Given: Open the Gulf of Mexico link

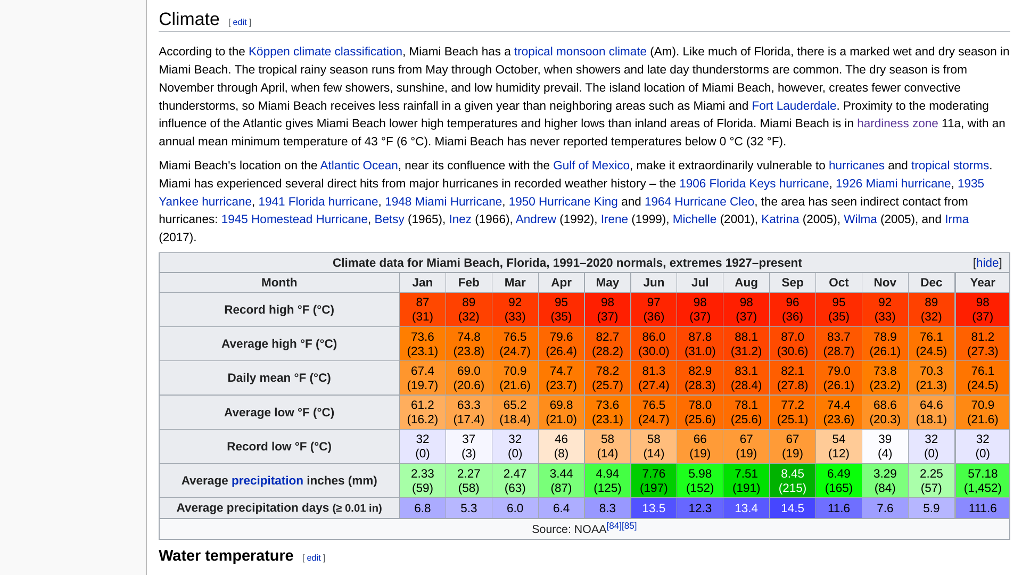Looking at the screenshot, I should point(591,166).
